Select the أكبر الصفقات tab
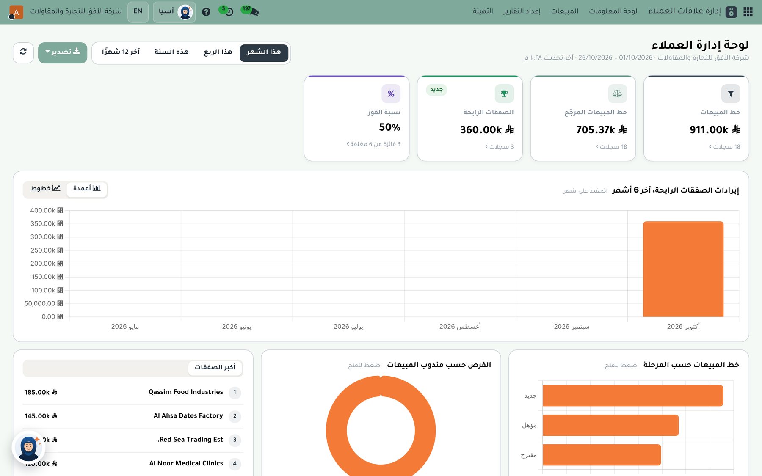762x476 pixels. (215, 367)
